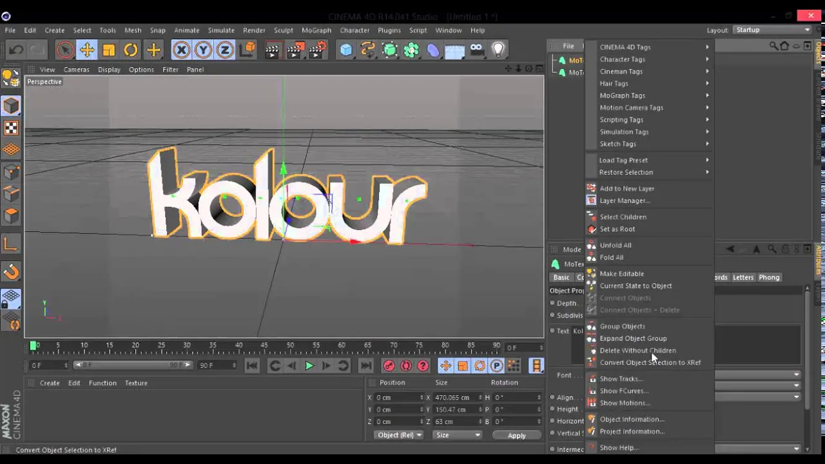Select the Live Selection tool

tap(64, 50)
